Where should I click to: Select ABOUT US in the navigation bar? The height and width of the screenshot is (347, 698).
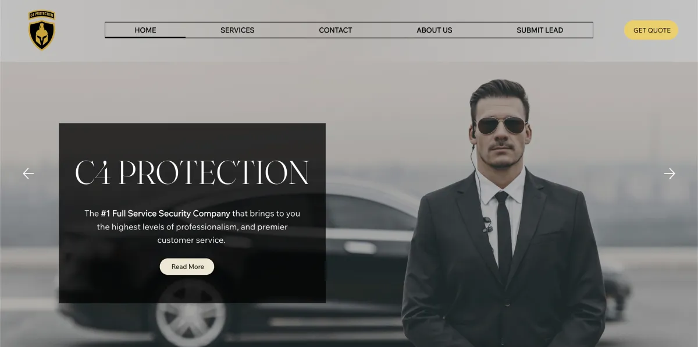(435, 30)
